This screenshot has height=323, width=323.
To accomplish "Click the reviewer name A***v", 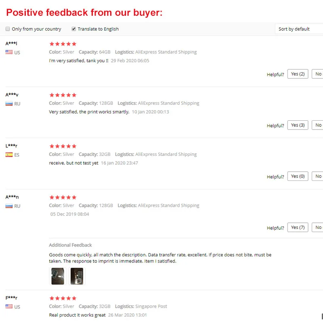I will click(12, 95).
